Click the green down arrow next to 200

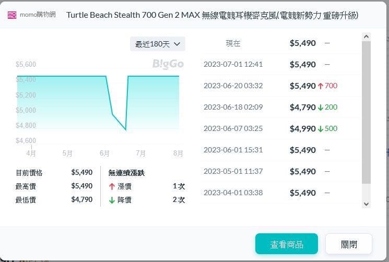pyautogui.click(x=320, y=108)
